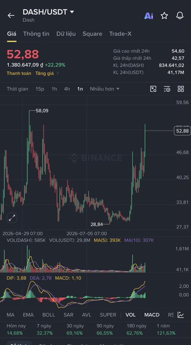191x345 pixels.
Task: Open the chart layout grid icon
Action: pos(181,89)
